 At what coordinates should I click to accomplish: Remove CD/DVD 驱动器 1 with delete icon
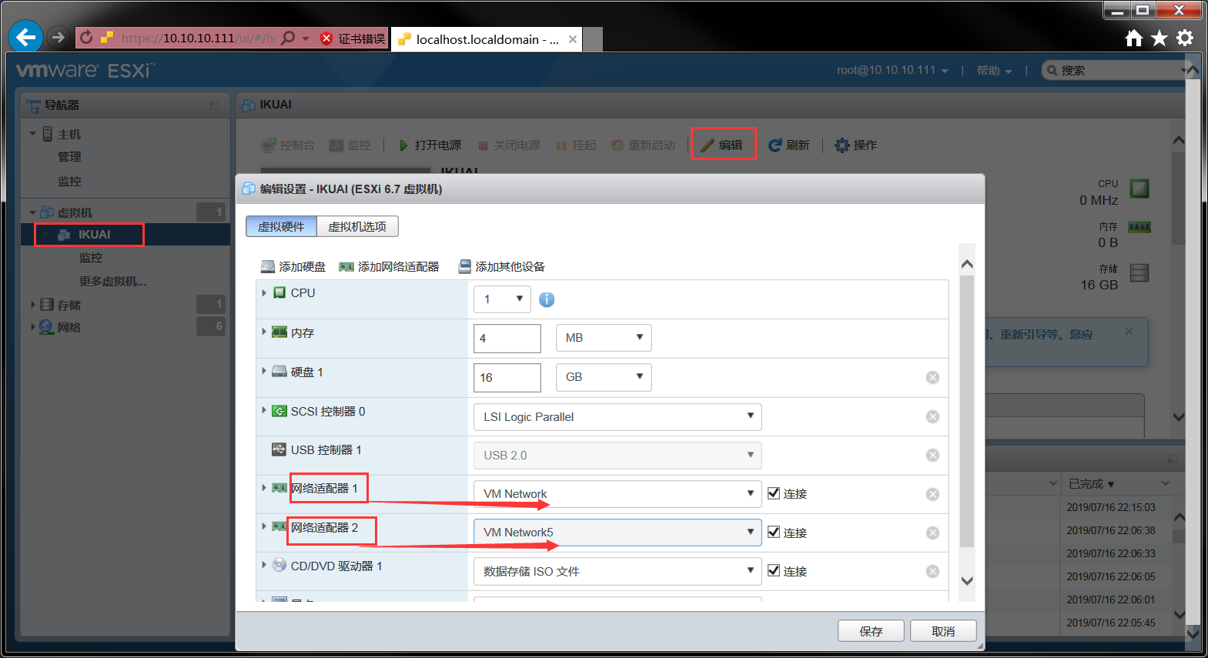pyautogui.click(x=932, y=571)
